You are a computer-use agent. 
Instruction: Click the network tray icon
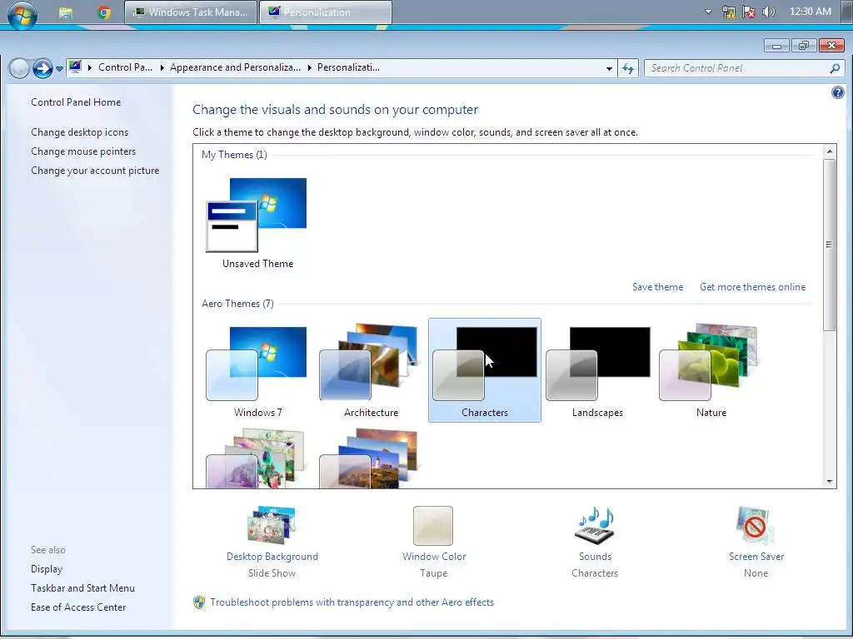pos(728,12)
